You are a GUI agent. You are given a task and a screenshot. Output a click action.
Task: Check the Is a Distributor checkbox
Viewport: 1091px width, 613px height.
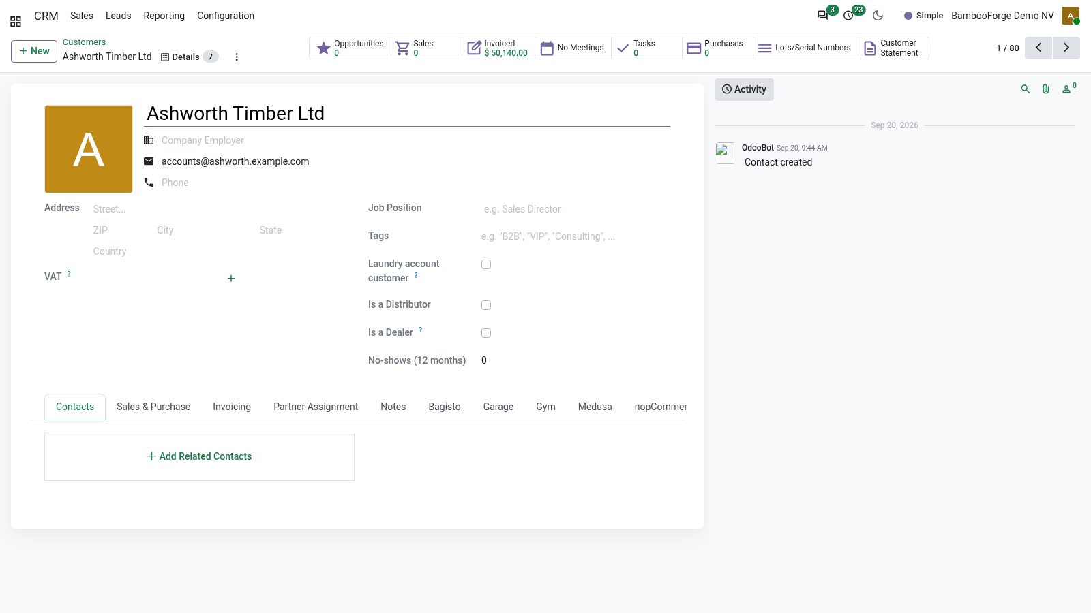486,305
